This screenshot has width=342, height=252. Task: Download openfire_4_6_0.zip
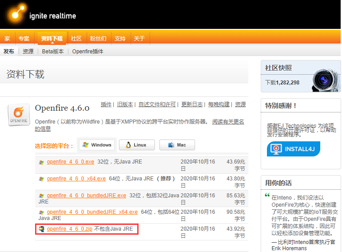[70, 228]
